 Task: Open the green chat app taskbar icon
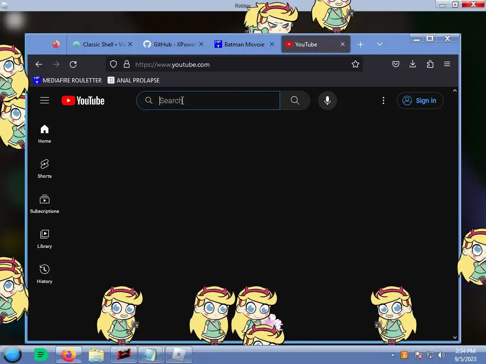coord(40,355)
